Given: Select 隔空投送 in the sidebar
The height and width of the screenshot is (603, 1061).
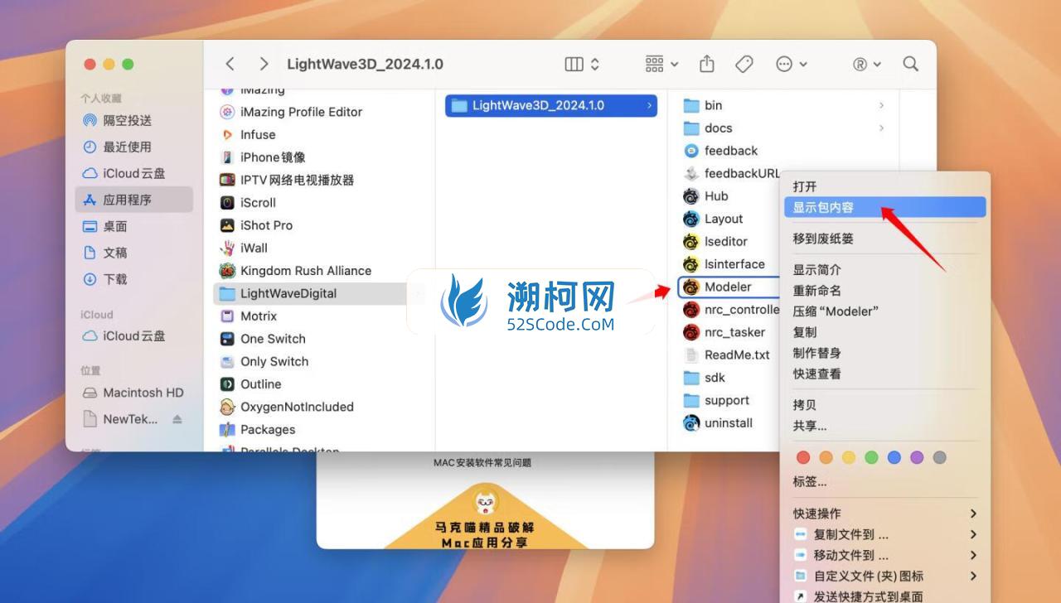Looking at the screenshot, I should point(134,120).
